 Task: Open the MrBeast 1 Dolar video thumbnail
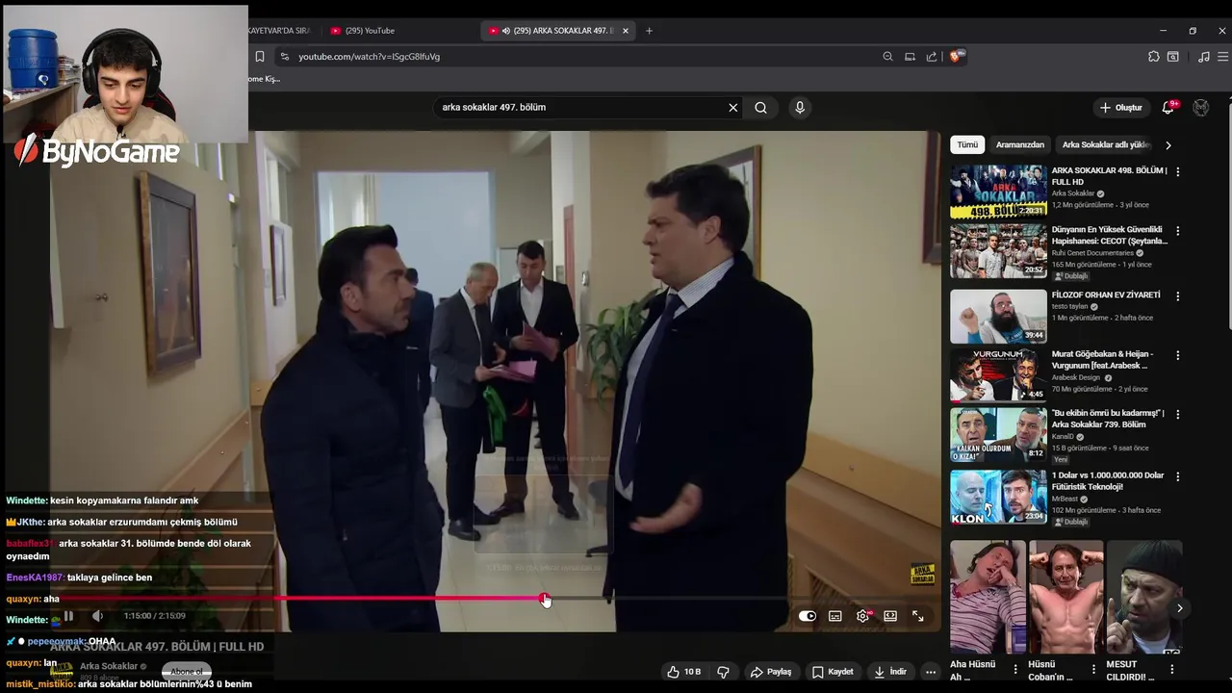point(999,497)
